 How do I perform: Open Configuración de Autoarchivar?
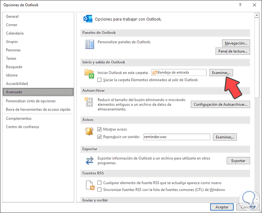coord(220,104)
